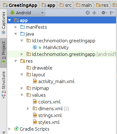This screenshot has width=117, height=134.
Task: Hide the project panel with pin icon
Action: 112,13
